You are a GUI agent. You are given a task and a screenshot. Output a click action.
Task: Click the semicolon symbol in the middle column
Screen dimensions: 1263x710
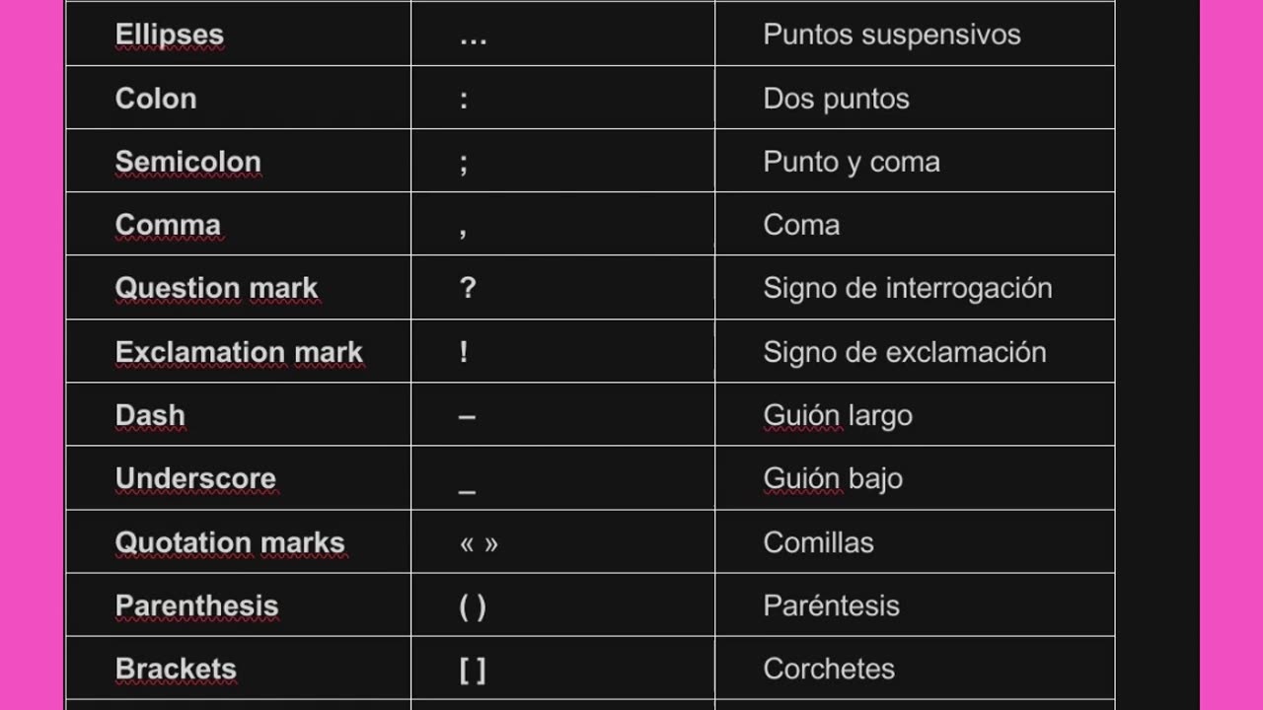tap(464, 162)
